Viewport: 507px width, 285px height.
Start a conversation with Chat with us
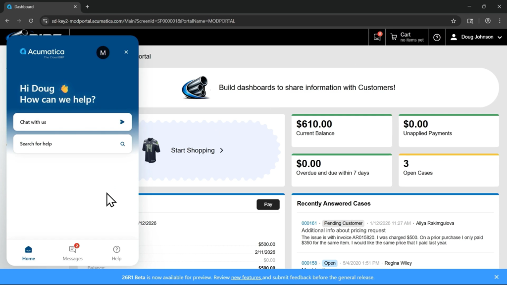click(72, 122)
